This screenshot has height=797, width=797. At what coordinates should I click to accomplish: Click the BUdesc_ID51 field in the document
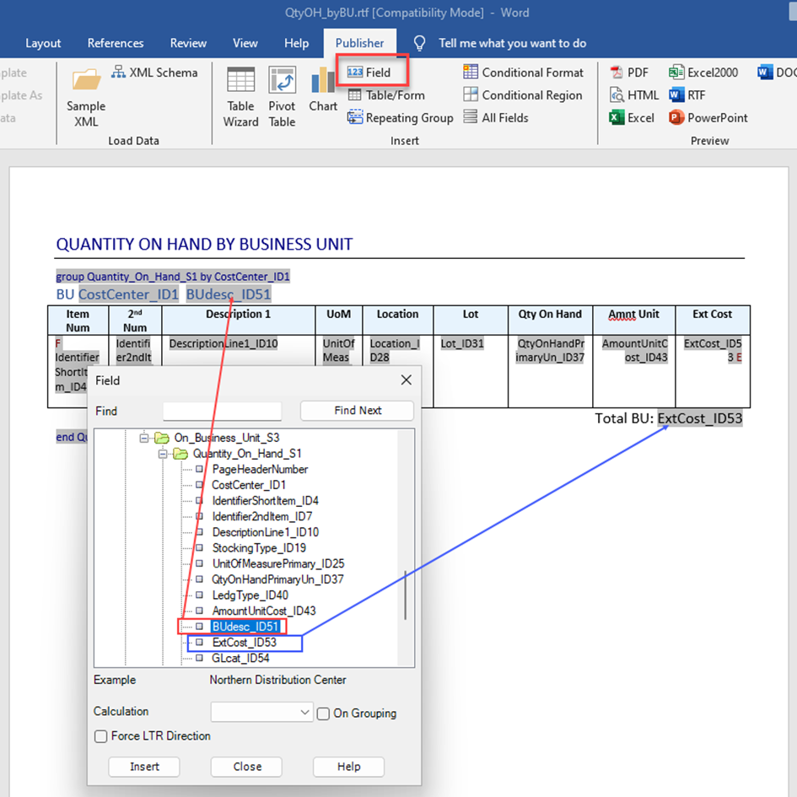229,294
